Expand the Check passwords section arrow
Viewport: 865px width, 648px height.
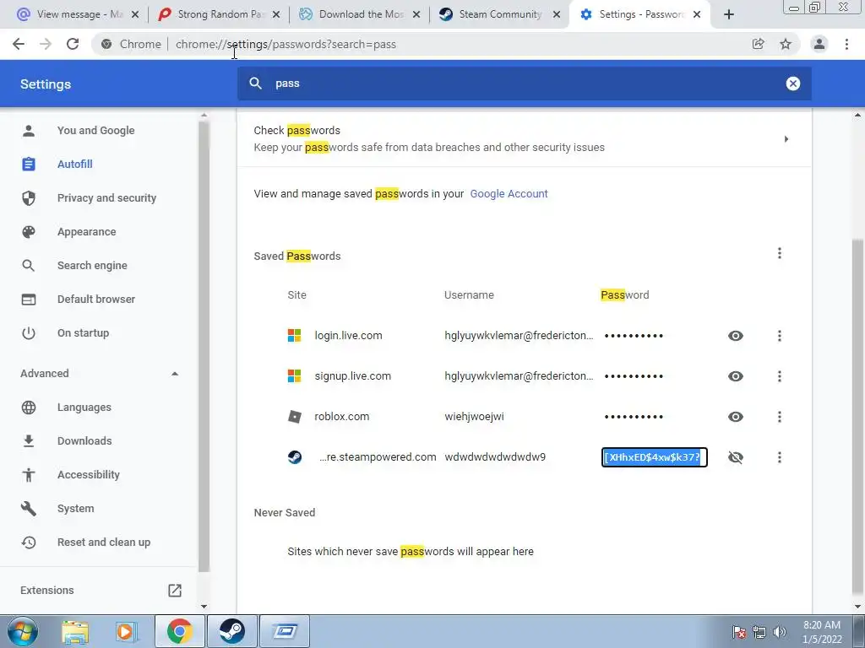[x=786, y=139]
